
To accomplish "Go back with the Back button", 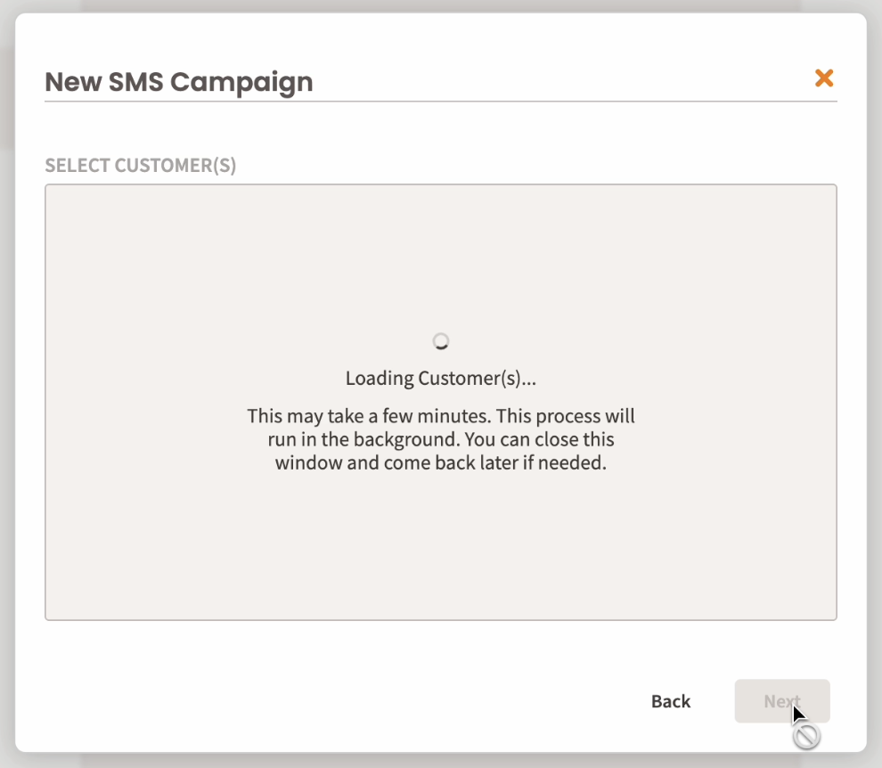I will point(671,701).
